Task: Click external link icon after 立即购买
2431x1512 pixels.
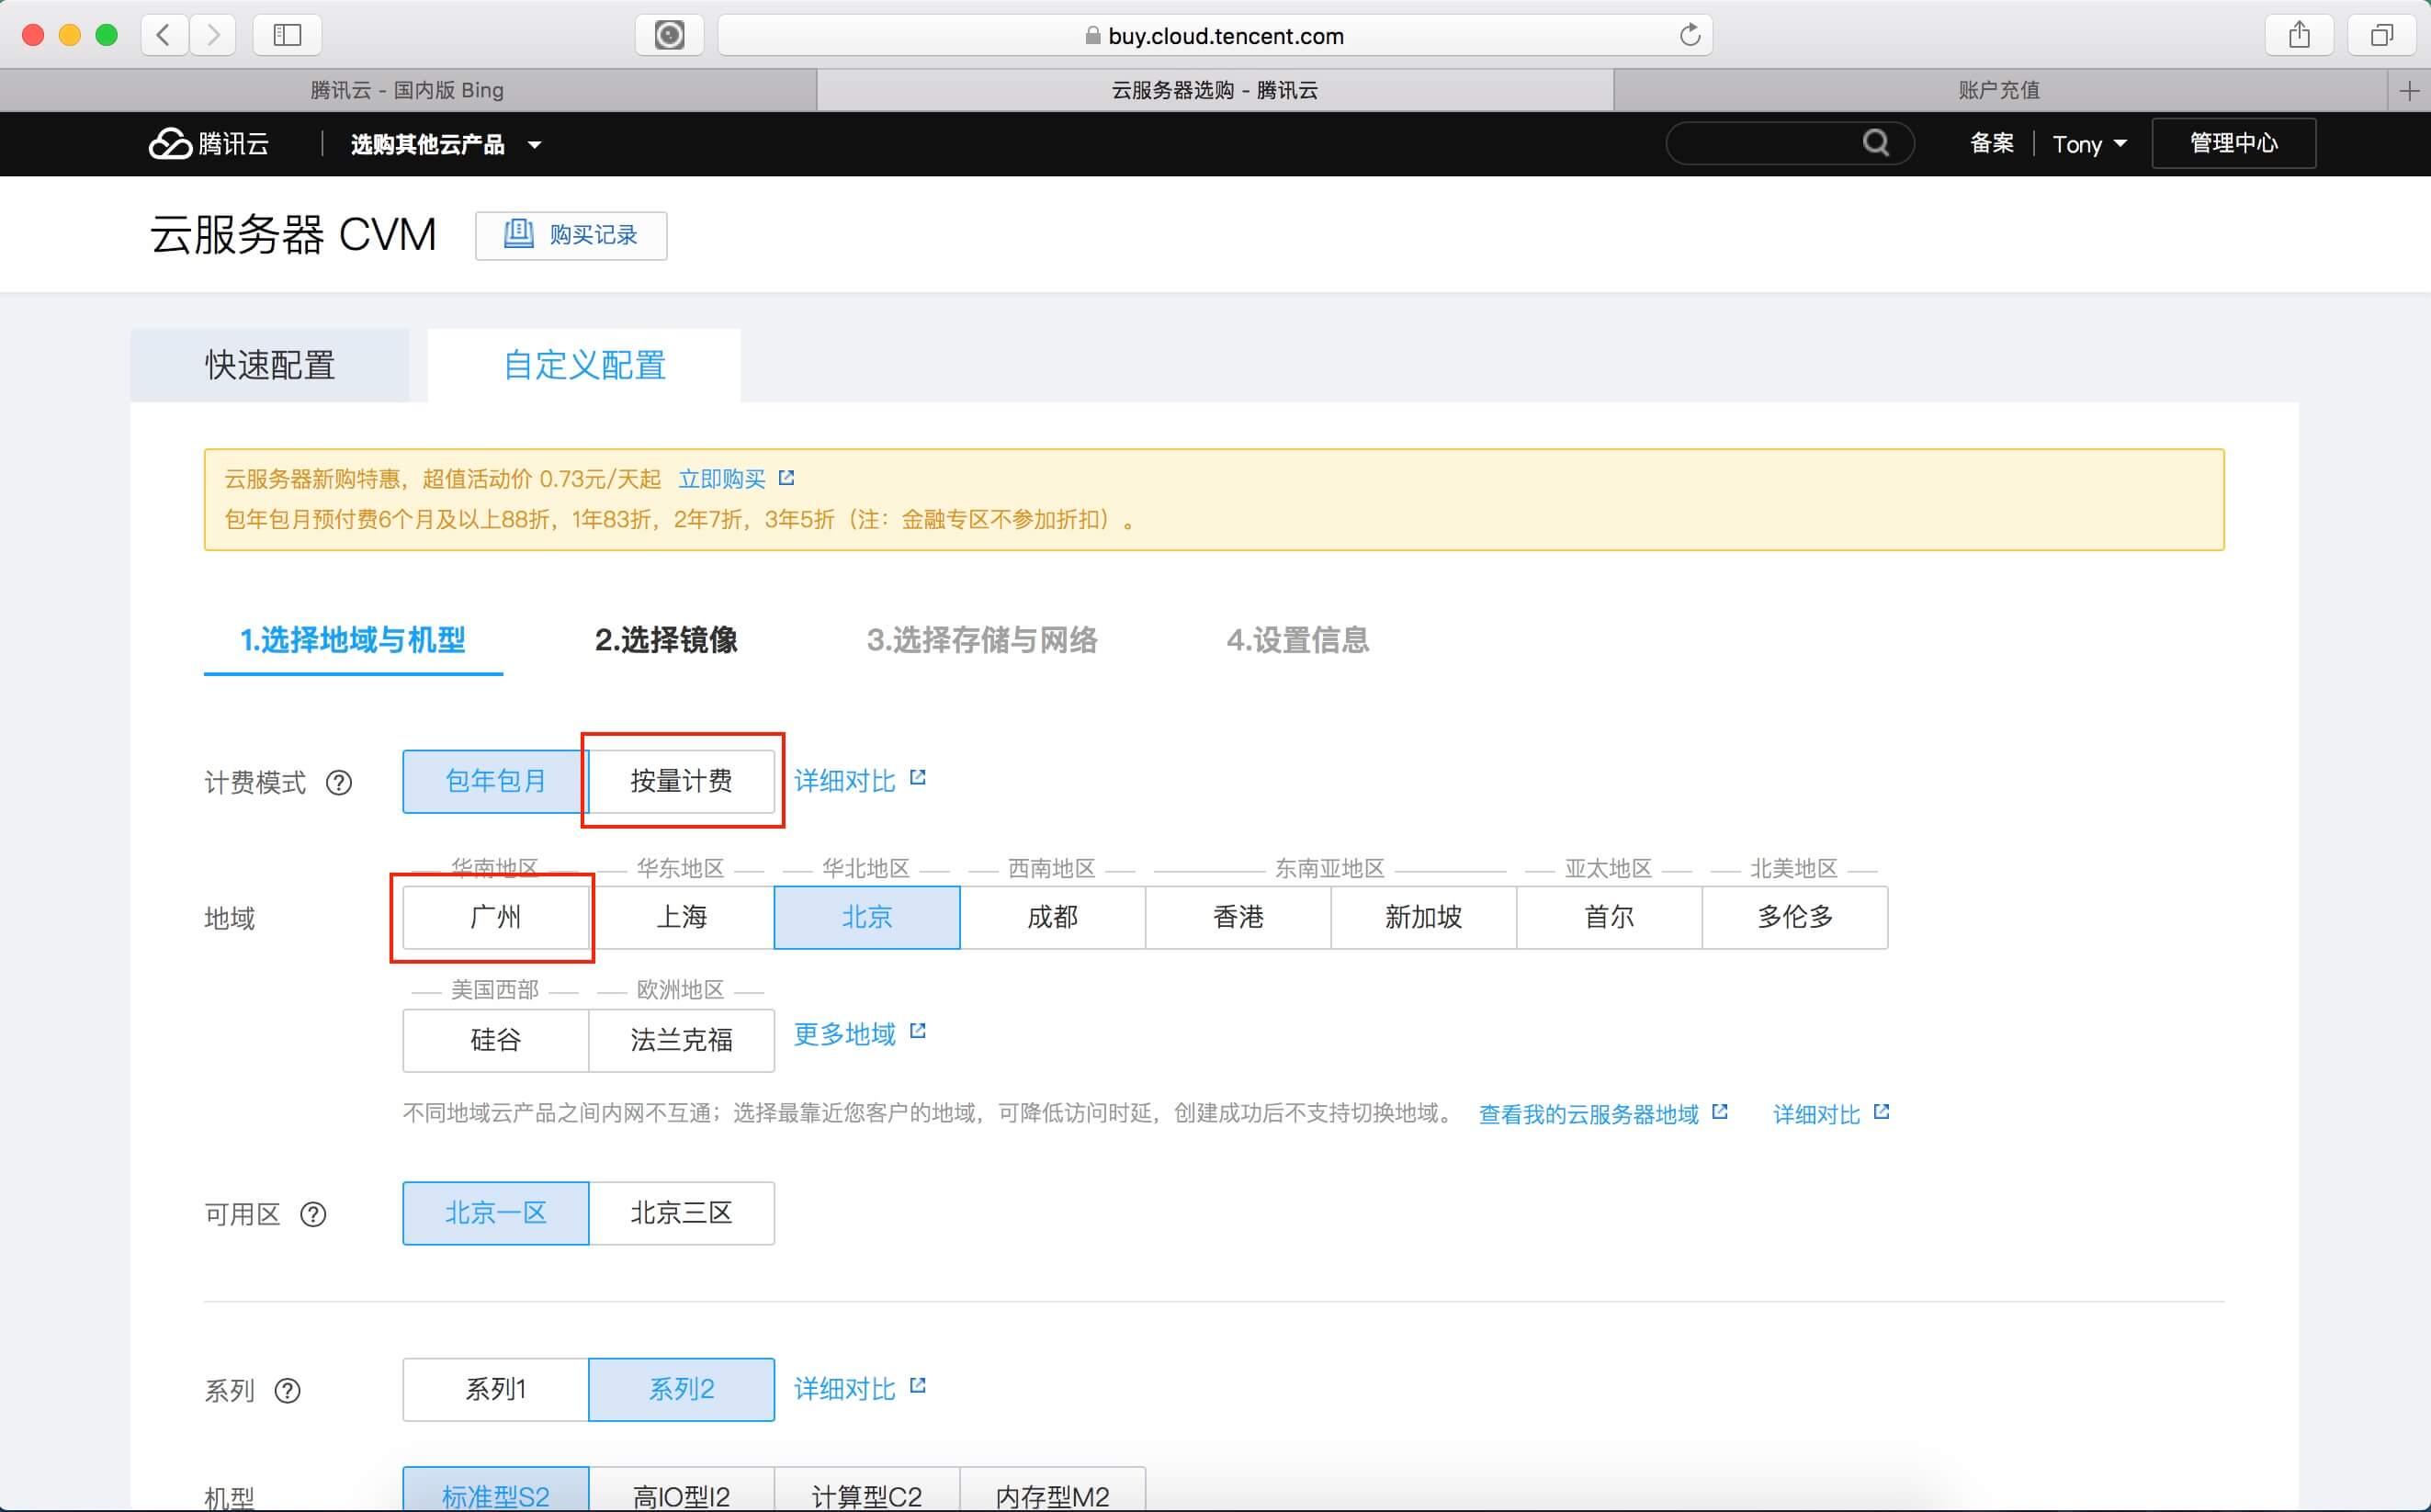Action: (786, 478)
